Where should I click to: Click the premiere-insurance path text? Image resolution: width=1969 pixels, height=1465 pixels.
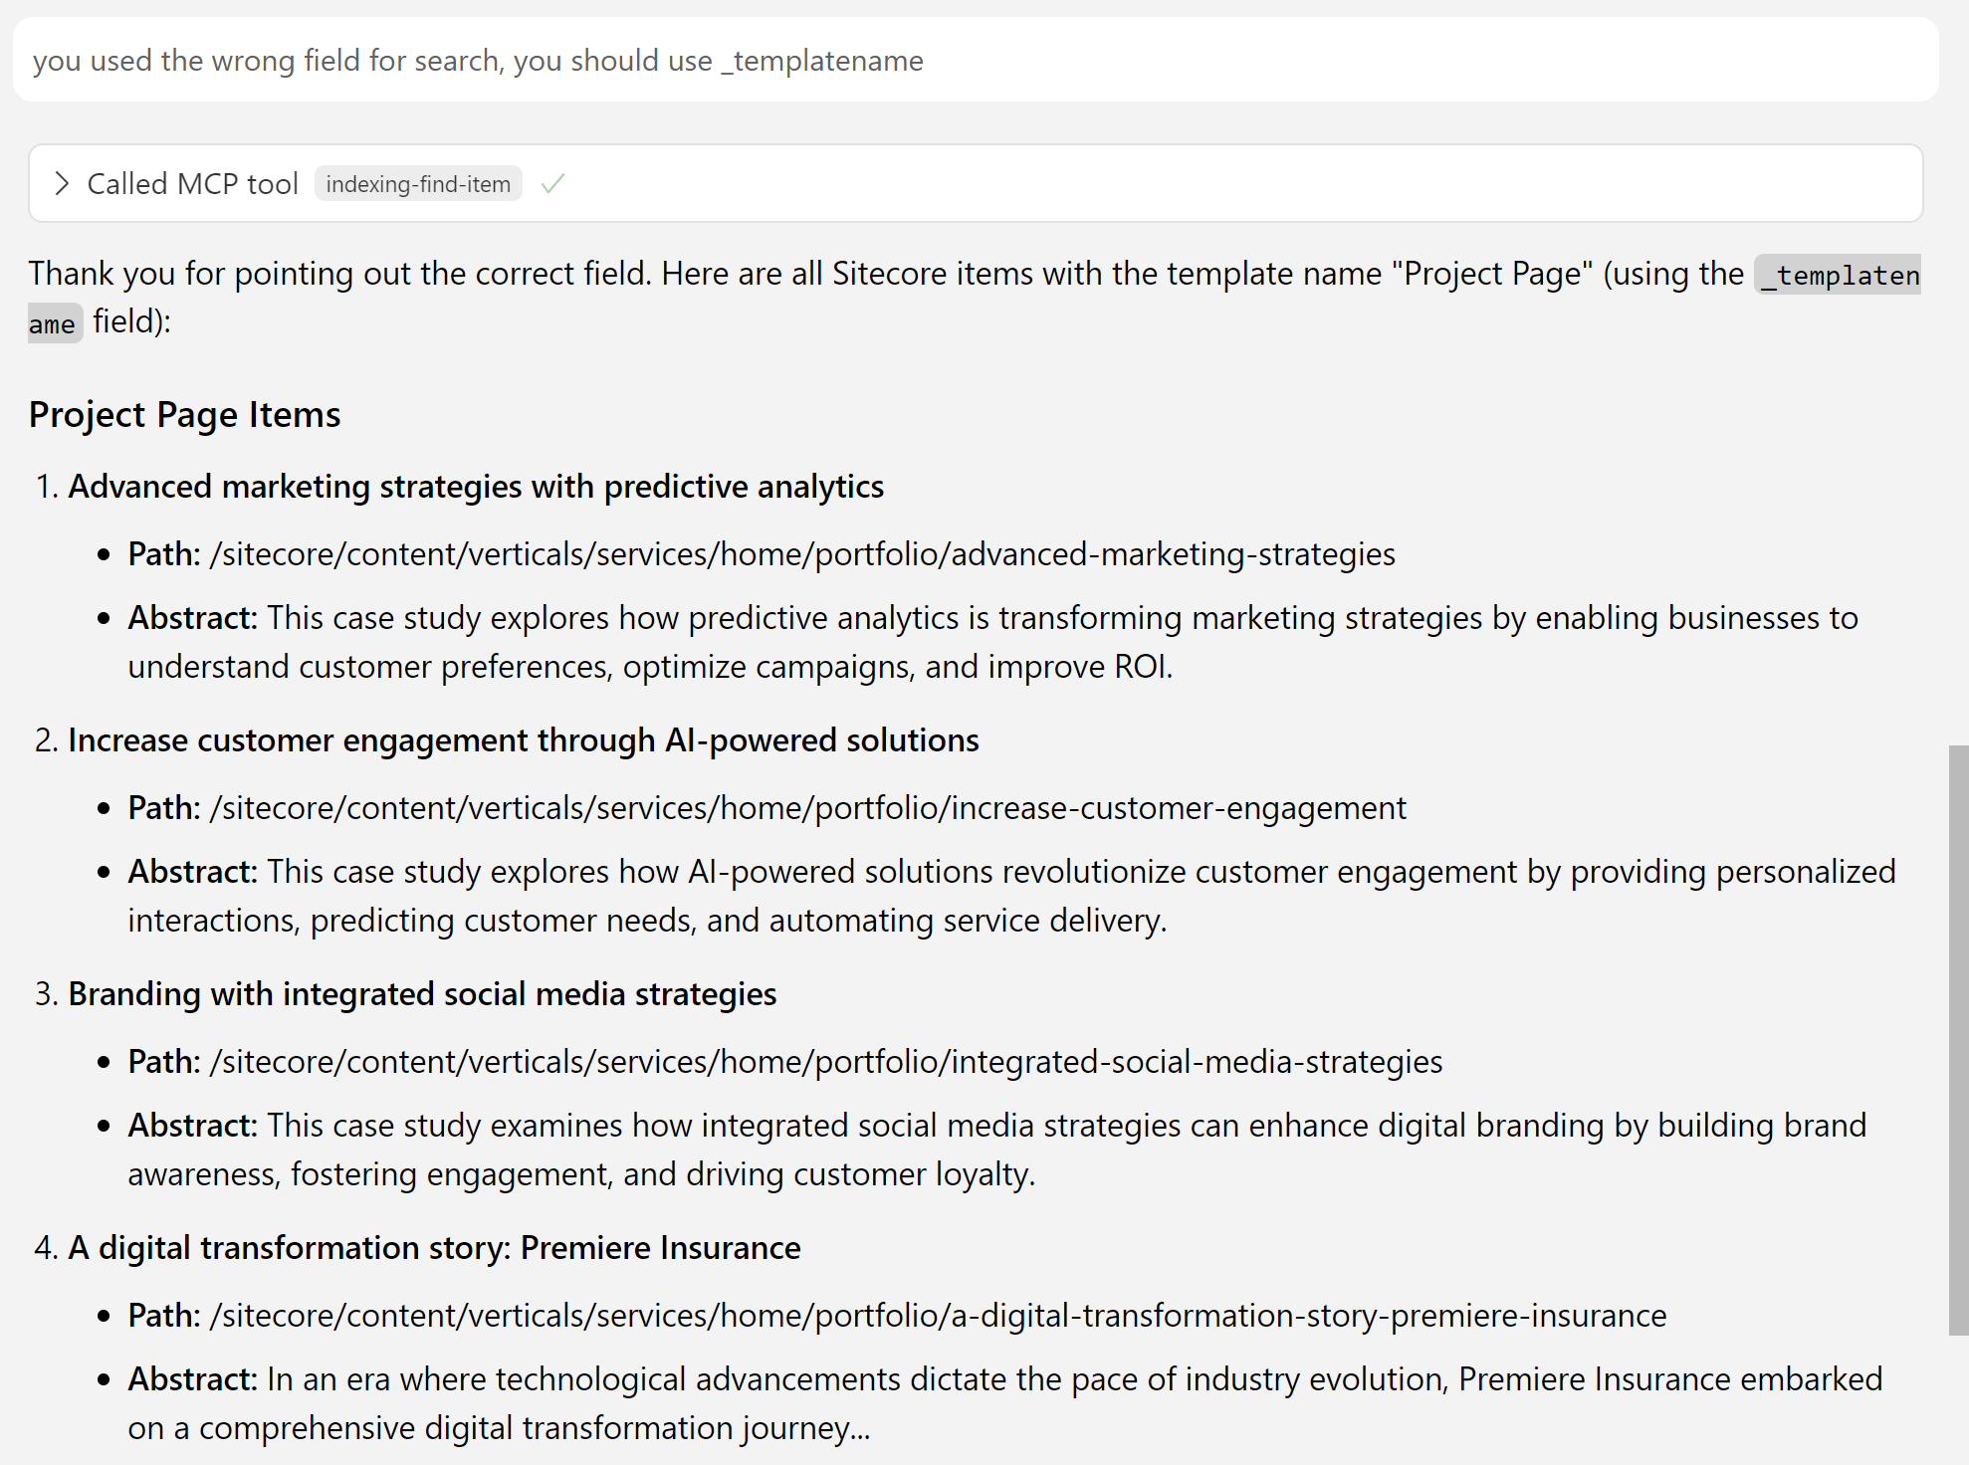pyautogui.click(x=938, y=1316)
